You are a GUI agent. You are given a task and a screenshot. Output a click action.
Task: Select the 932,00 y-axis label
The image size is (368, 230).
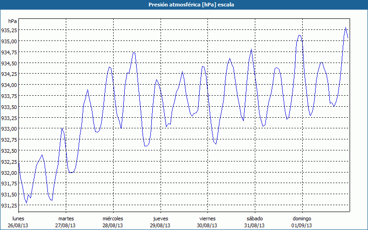tap(9, 173)
